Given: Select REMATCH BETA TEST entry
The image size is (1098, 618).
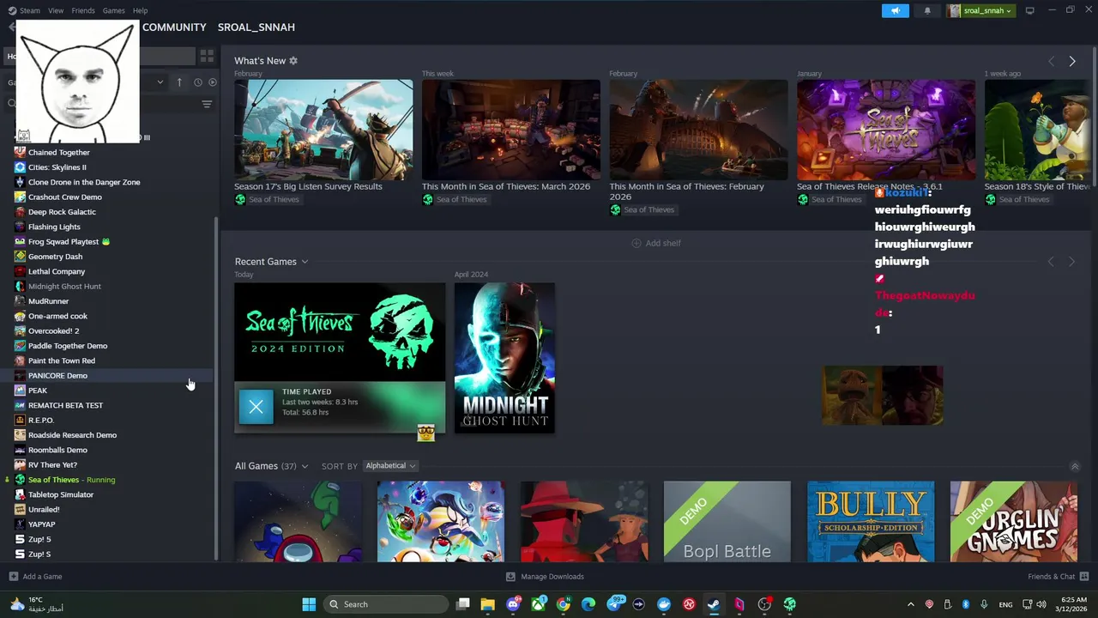Looking at the screenshot, I should click(65, 405).
